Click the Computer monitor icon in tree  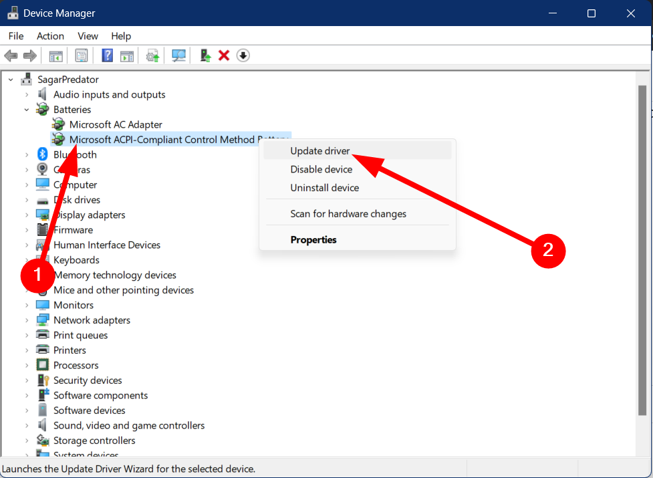click(x=43, y=185)
